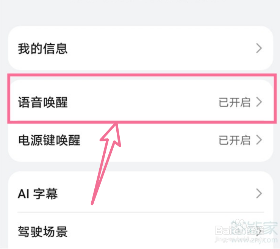Tap the chevron beside 语音唤醒 已开启
Screen dimensions: 280x249
(x=259, y=102)
